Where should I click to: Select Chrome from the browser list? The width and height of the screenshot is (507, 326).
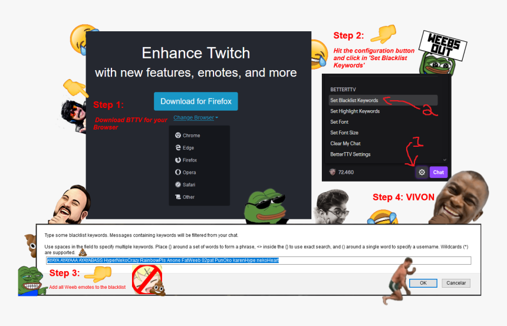pos(191,136)
